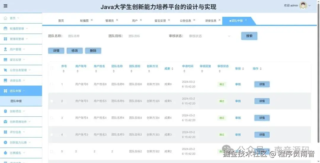Open the admin user dropdown arrow
The height and width of the screenshot is (163, 320).
(310, 6)
